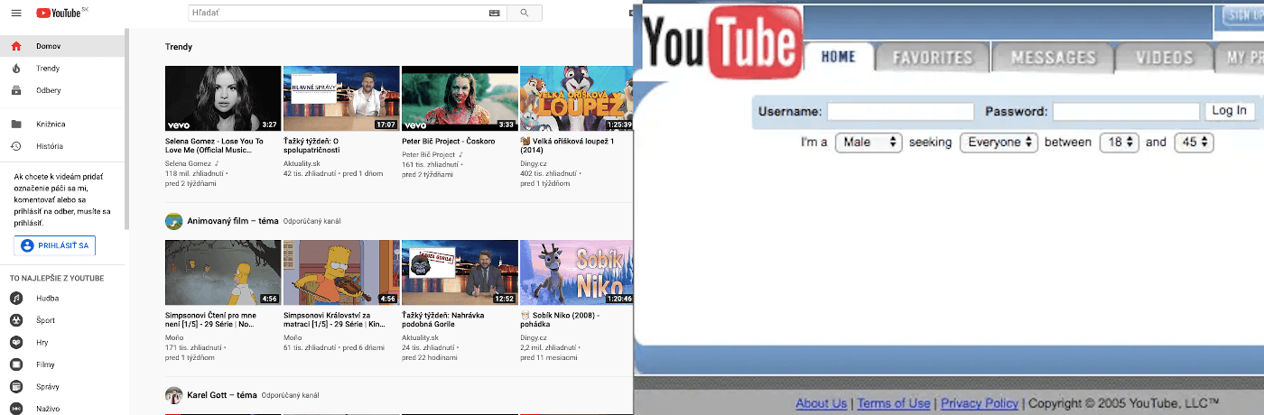
Task: Play Selena Gomez Lose You thumbnail
Action: coord(223,98)
